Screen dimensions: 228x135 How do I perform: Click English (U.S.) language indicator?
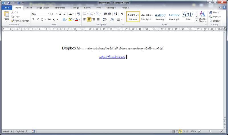[22, 131]
